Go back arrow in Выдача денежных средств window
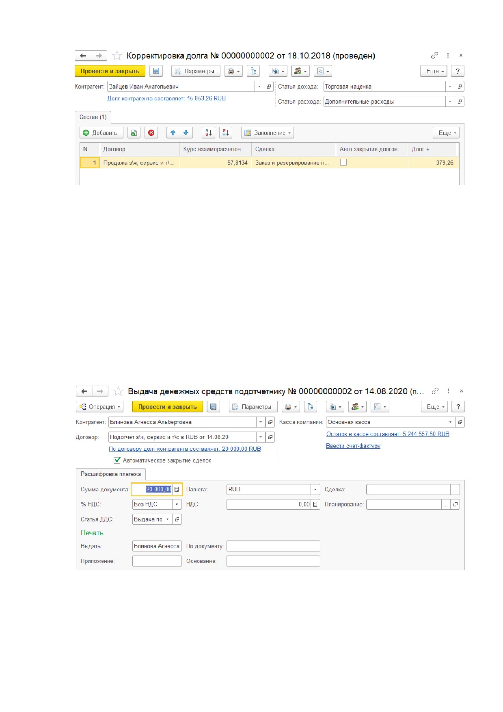Screen dimensions: 503x712 [84, 391]
